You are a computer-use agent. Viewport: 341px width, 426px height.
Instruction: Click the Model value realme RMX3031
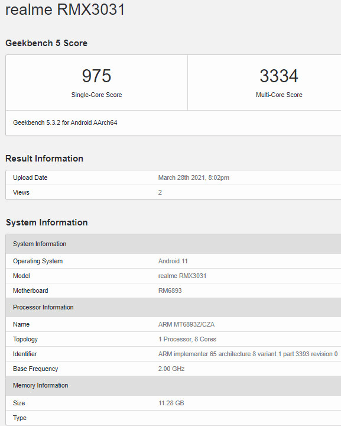point(182,276)
